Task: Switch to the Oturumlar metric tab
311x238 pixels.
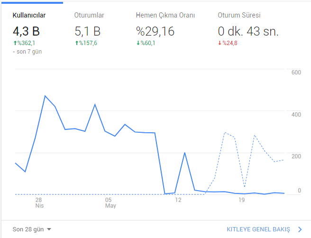Action: coord(89,15)
